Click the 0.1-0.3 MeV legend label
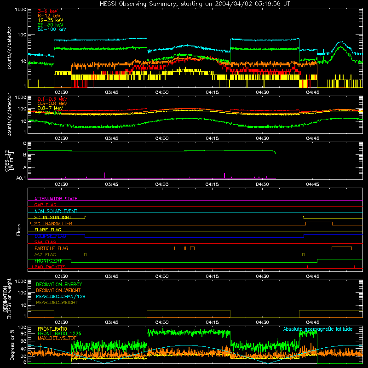This screenshot has height=368, width=368. pyautogui.click(x=52, y=99)
